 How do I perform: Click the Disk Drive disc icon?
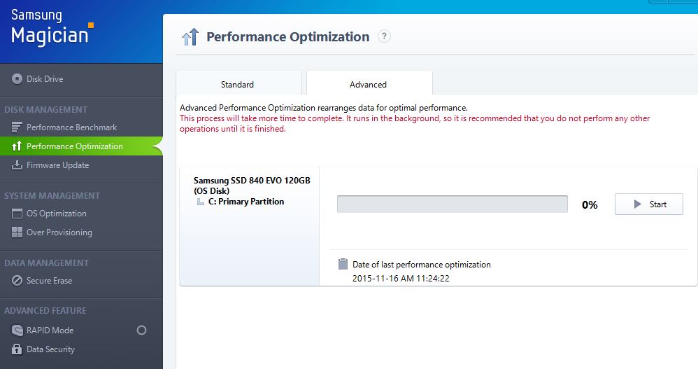point(17,79)
